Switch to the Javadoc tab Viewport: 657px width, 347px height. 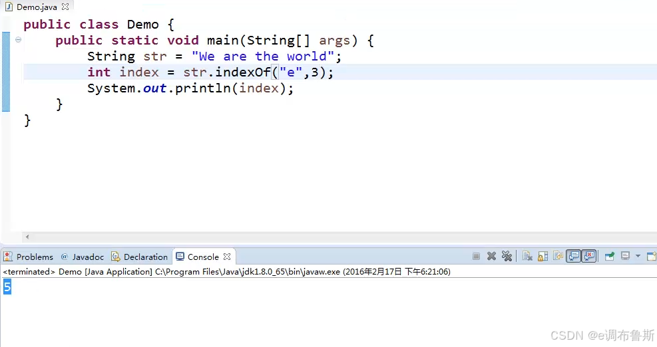88,257
